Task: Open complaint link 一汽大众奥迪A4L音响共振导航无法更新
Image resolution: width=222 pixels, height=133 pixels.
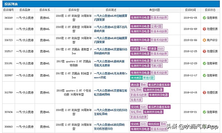Action: tap(109, 63)
